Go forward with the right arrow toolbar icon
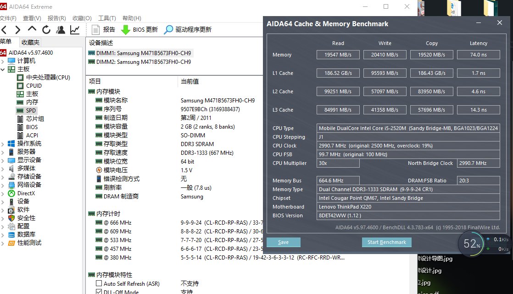Screen dimensions: 513x294 coord(18,30)
